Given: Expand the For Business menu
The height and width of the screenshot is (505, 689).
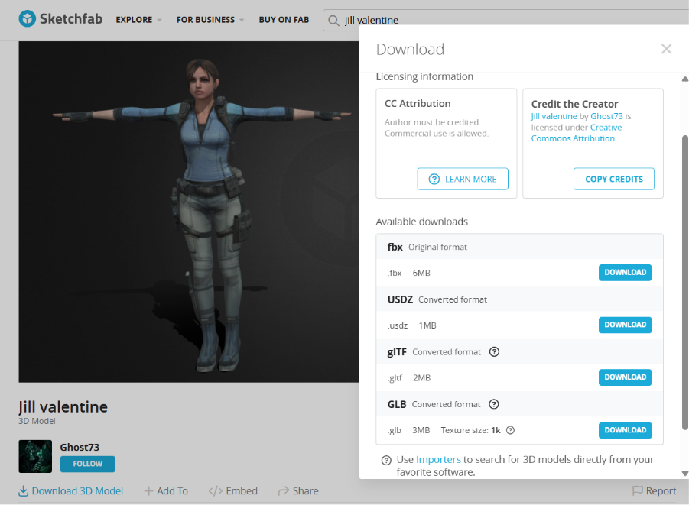Looking at the screenshot, I should coord(210,20).
